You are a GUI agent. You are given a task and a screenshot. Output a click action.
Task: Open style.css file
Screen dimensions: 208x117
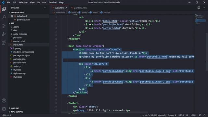(17, 70)
